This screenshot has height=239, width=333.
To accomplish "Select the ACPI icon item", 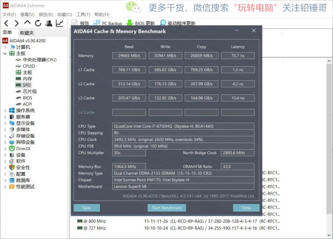I will point(18,104).
